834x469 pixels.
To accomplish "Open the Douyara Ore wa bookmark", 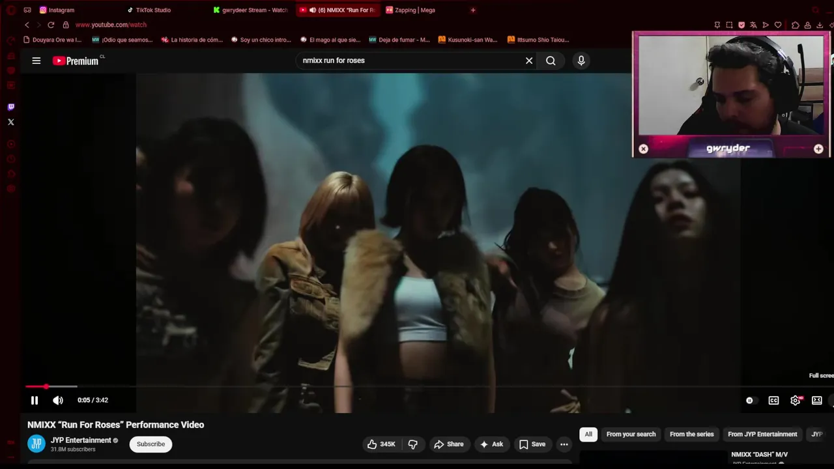I will click(52, 40).
